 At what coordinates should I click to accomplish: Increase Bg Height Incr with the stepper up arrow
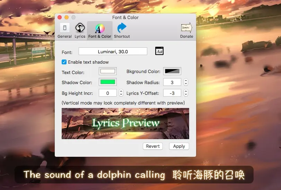click(x=121, y=91)
